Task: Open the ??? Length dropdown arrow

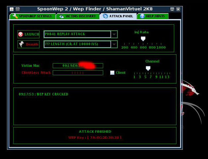Action: [114, 44]
